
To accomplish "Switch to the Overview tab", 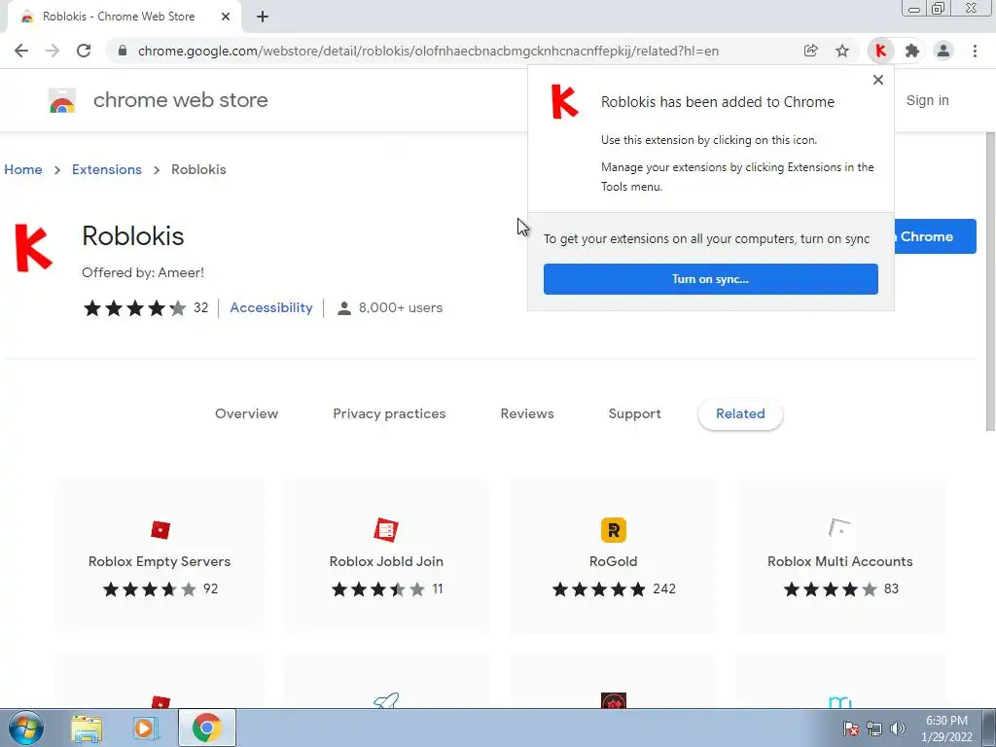I will pyautogui.click(x=246, y=413).
